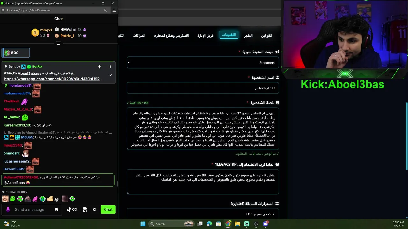Expand the pinned message chevron

pyautogui.click(x=110, y=75)
